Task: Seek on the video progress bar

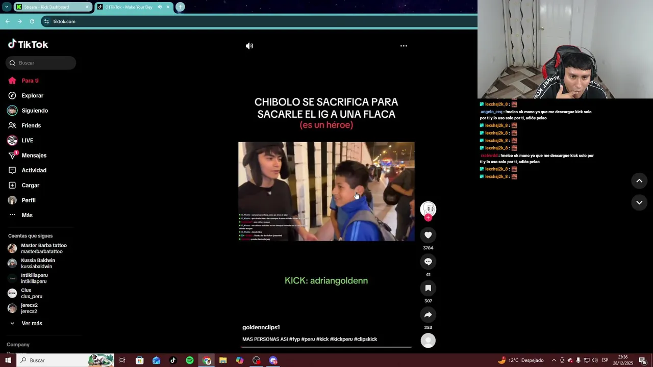Action: click(x=326, y=347)
